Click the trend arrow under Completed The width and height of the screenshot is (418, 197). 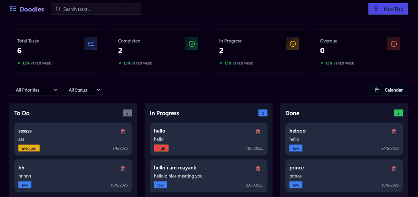point(120,63)
